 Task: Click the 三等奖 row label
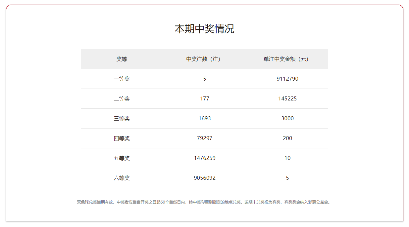[x=122, y=119]
